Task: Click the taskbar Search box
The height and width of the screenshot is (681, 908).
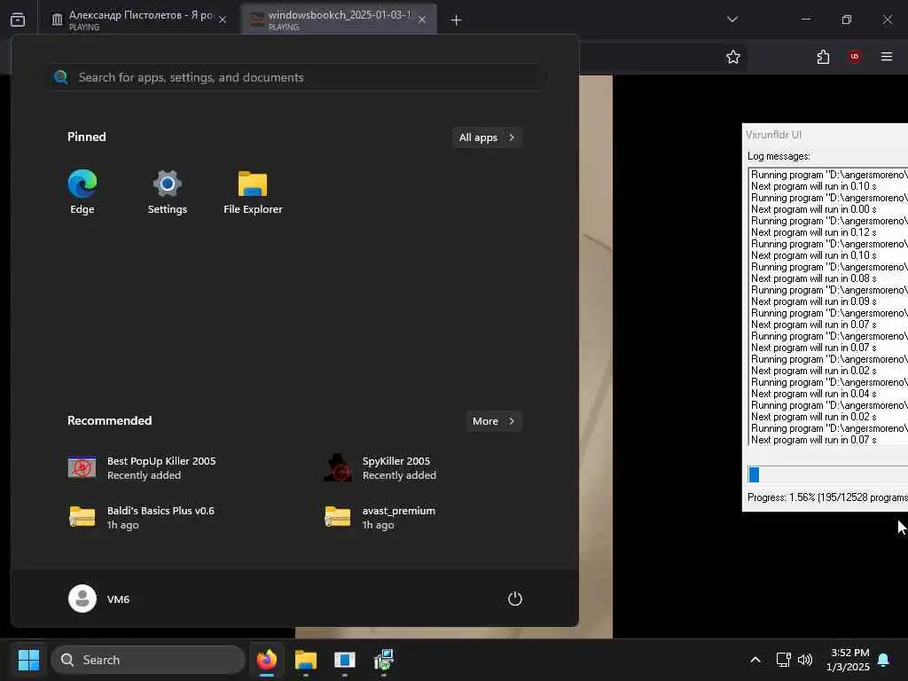Action: tap(148, 660)
